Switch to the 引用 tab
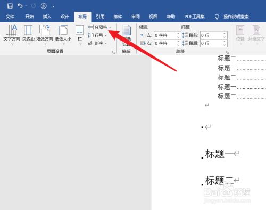 100,17
